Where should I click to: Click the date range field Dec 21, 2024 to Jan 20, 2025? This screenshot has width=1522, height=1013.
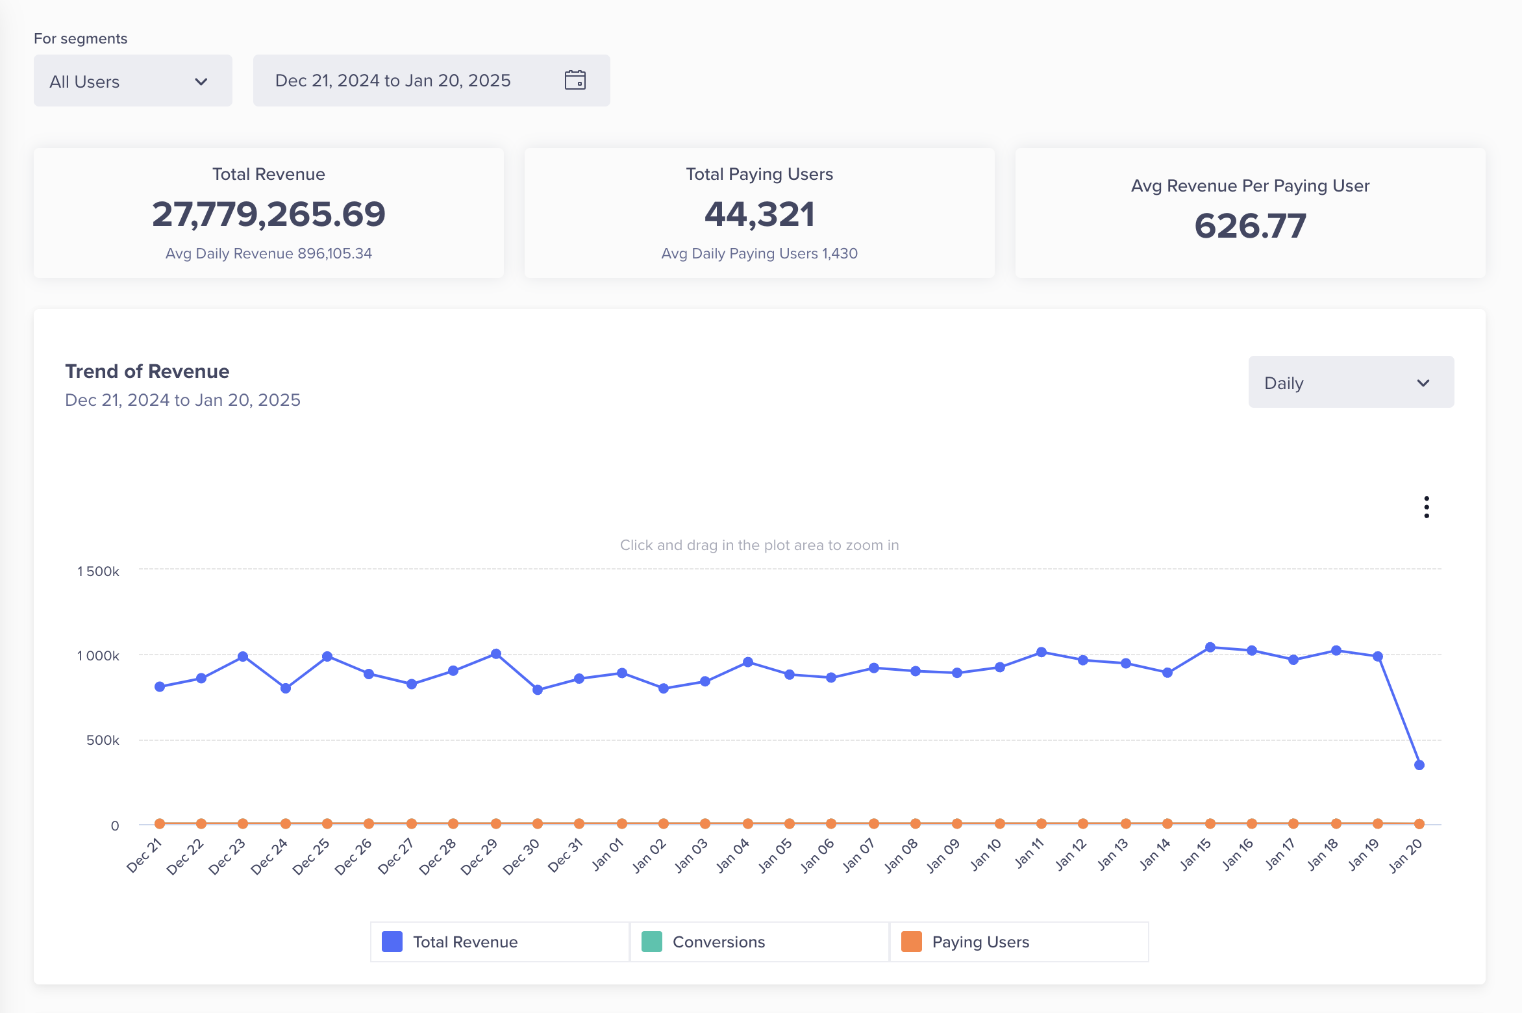pos(431,81)
